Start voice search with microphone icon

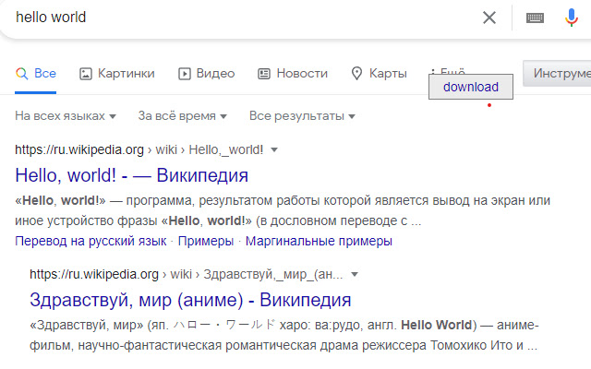[x=572, y=18]
